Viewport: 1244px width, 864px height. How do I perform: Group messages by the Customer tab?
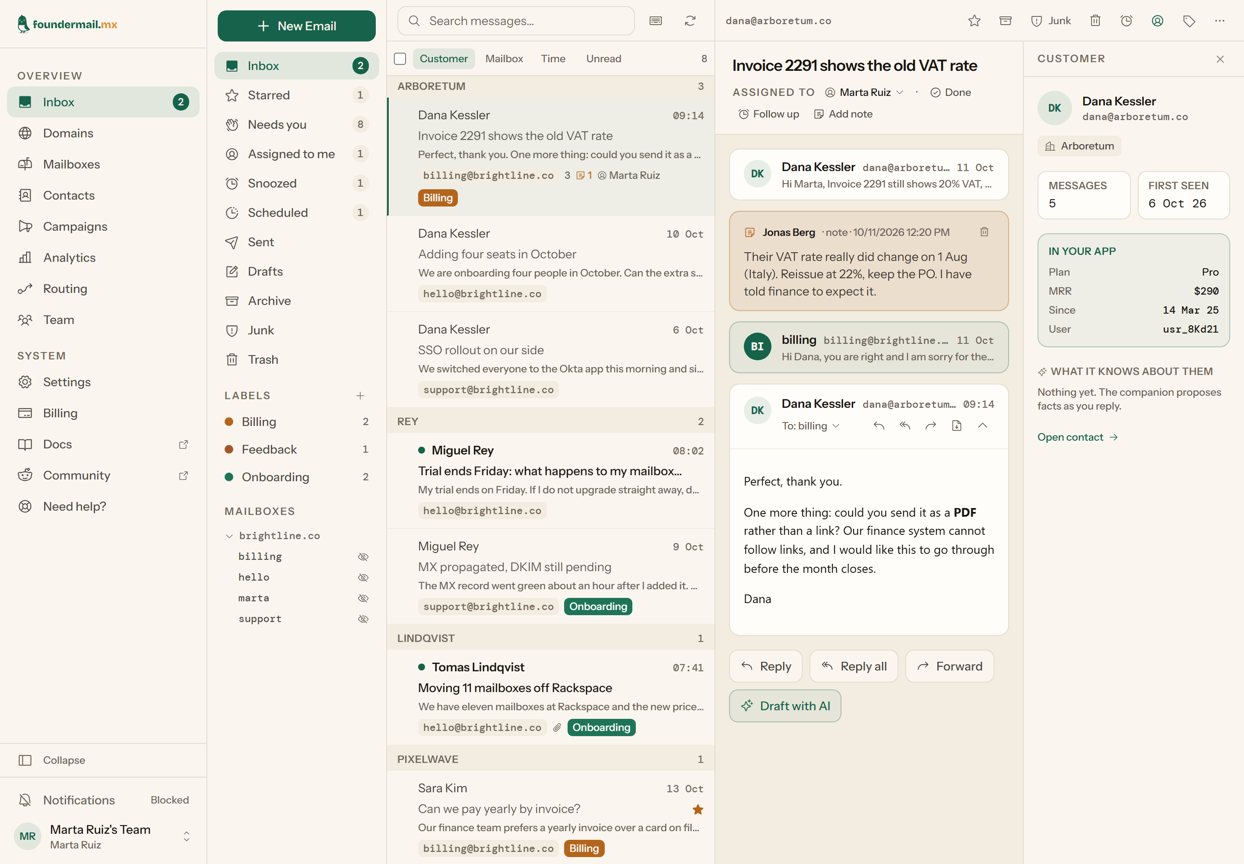tap(444, 58)
